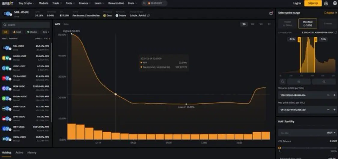Select the Stable price range option
338x159 pixels.
tap(288, 23)
